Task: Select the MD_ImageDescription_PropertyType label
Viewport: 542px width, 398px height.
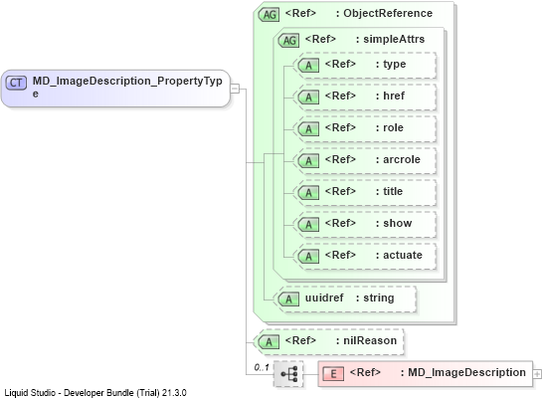Action: (x=127, y=87)
